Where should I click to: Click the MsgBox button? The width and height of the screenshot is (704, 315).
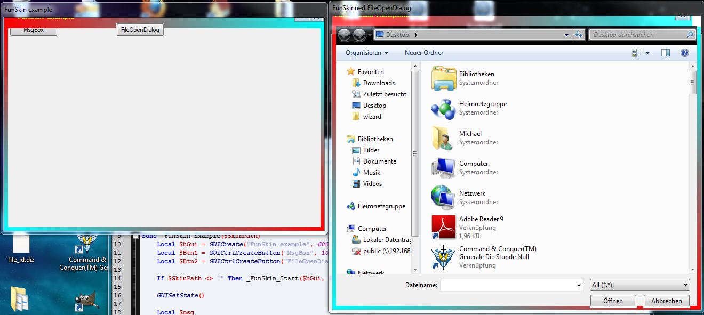(x=34, y=31)
